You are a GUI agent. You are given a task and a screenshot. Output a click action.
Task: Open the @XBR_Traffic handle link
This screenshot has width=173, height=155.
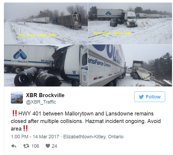(x=41, y=102)
